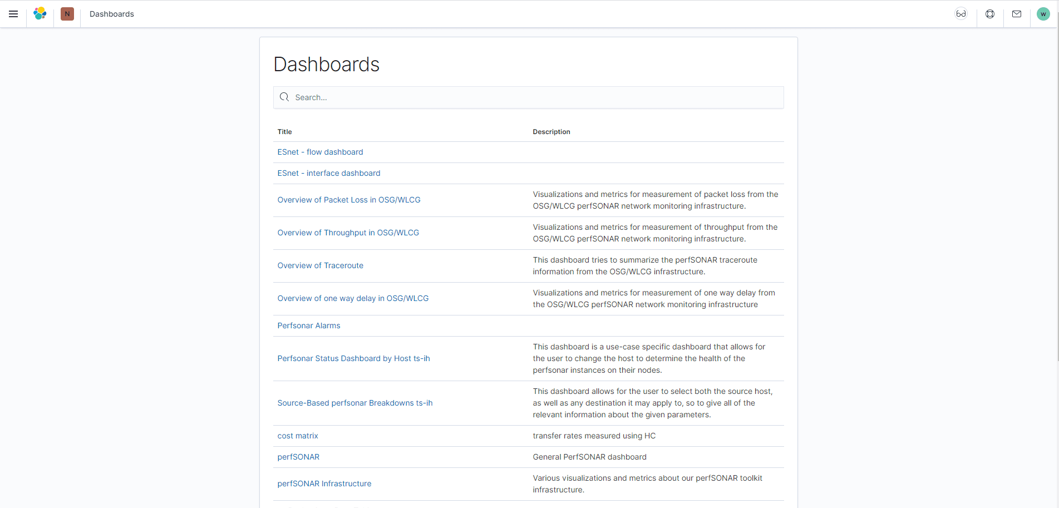Focus the dashboards Search field
The width and height of the screenshot is (1059, 508).
tap(528, 97)
